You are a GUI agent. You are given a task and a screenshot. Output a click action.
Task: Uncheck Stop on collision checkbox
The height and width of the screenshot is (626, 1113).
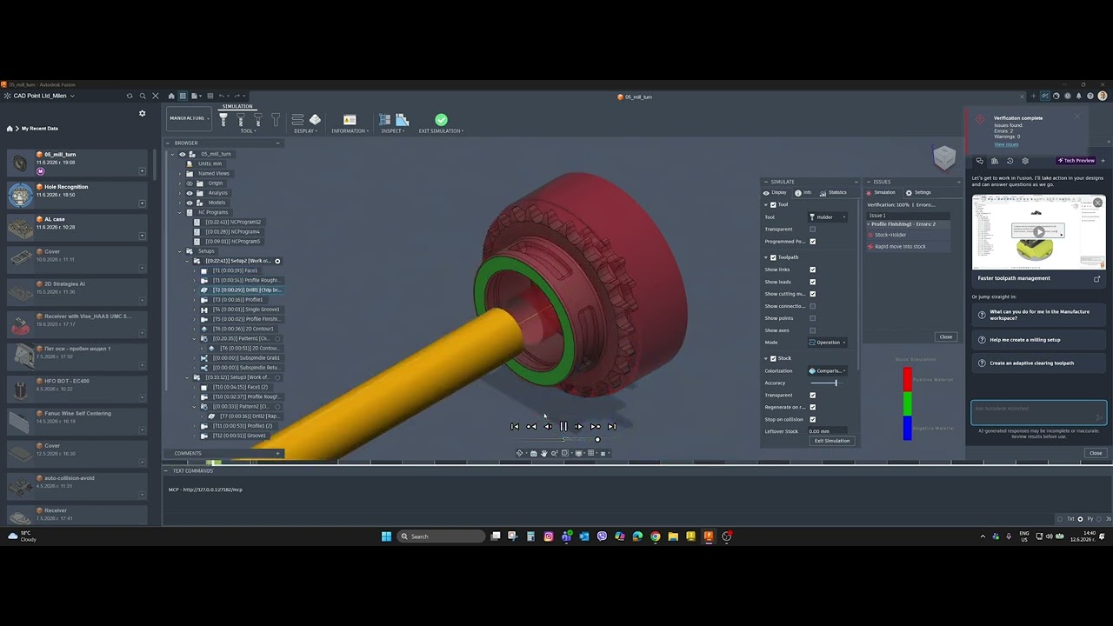click(812, 419)
